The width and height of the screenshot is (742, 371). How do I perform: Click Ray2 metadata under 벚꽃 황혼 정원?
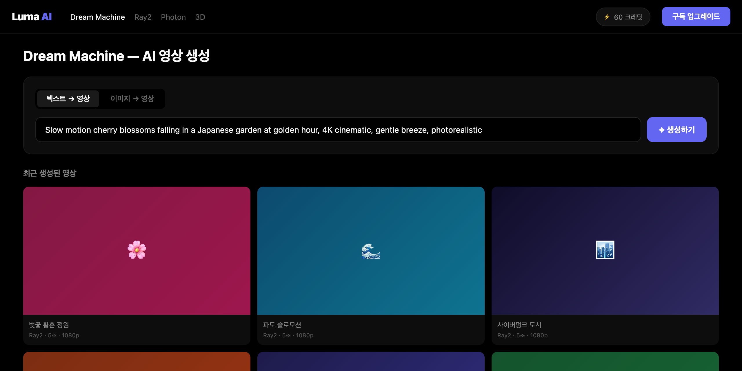[x=54, y=335]
